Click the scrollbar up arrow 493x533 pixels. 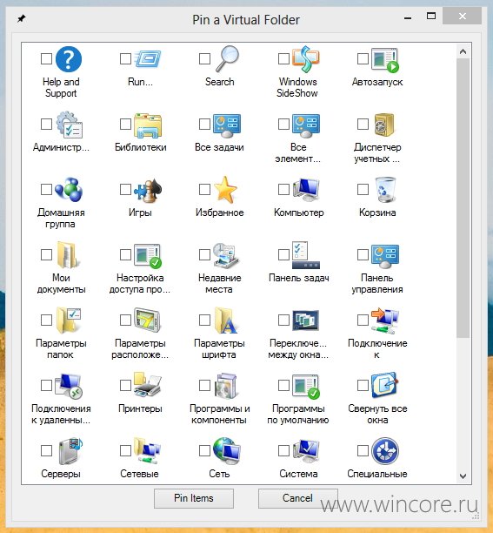coord(463,51)
